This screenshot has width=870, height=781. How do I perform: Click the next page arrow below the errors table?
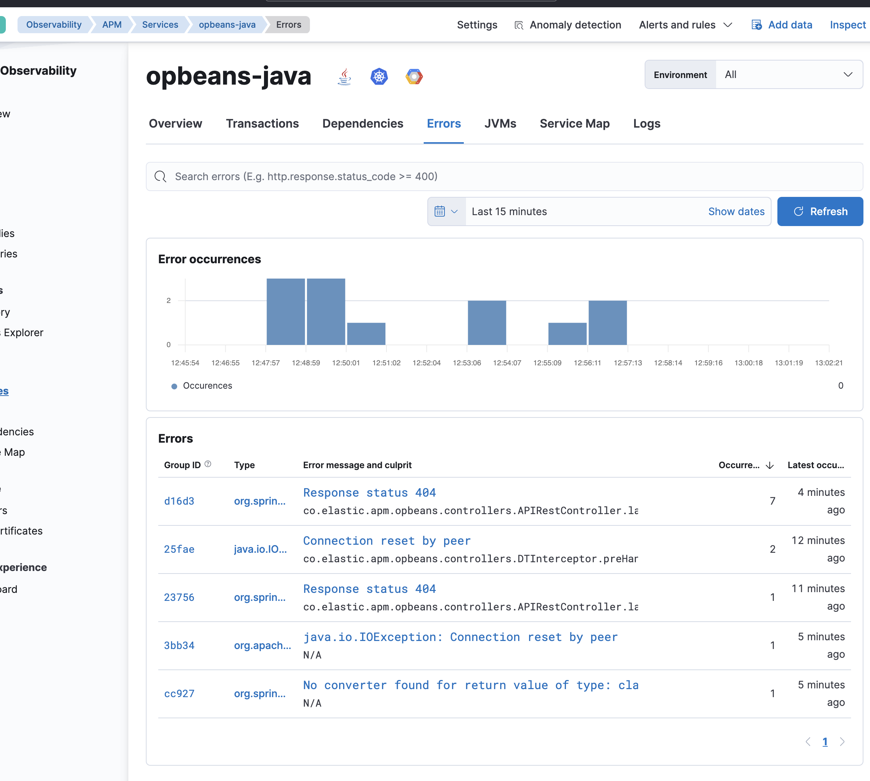[x=843, y=742]
